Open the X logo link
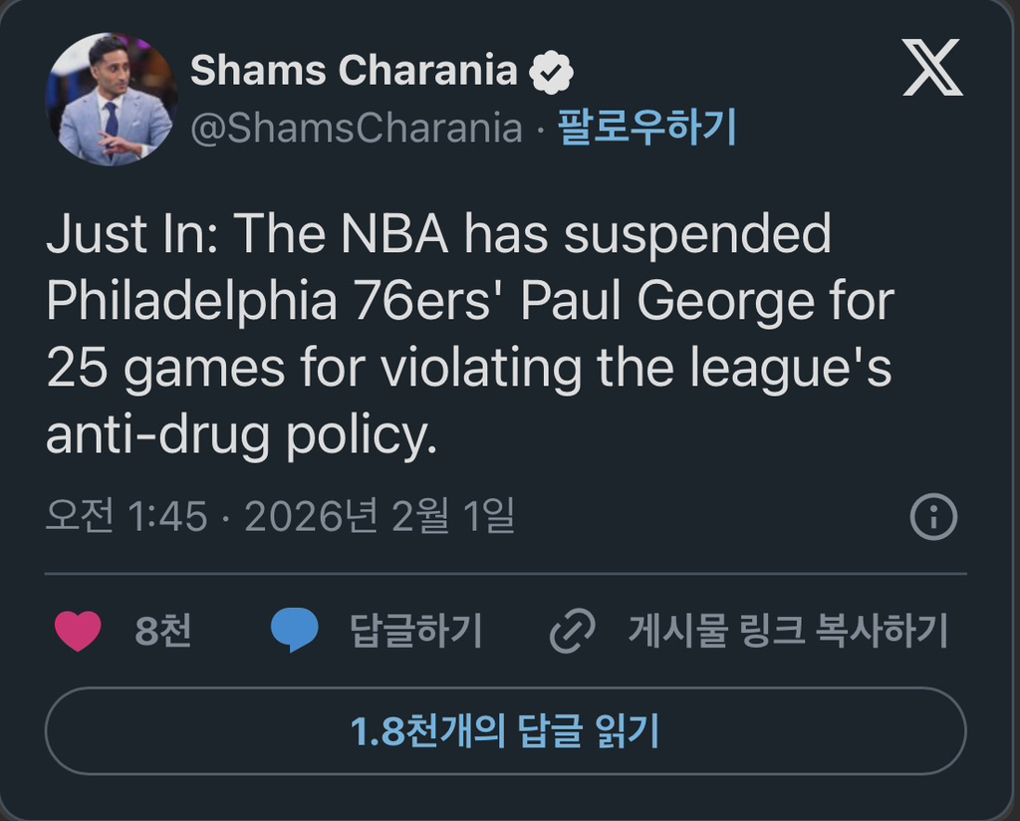Viewport: 1020px width, 821px height. click(932, 68)
